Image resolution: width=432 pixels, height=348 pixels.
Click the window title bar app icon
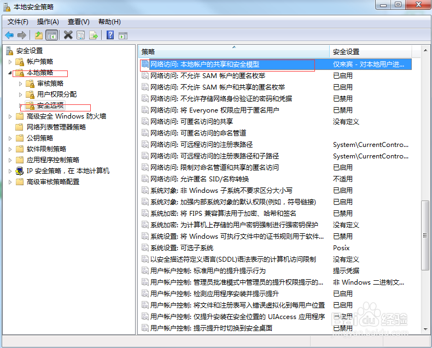(x=7, y=7)
